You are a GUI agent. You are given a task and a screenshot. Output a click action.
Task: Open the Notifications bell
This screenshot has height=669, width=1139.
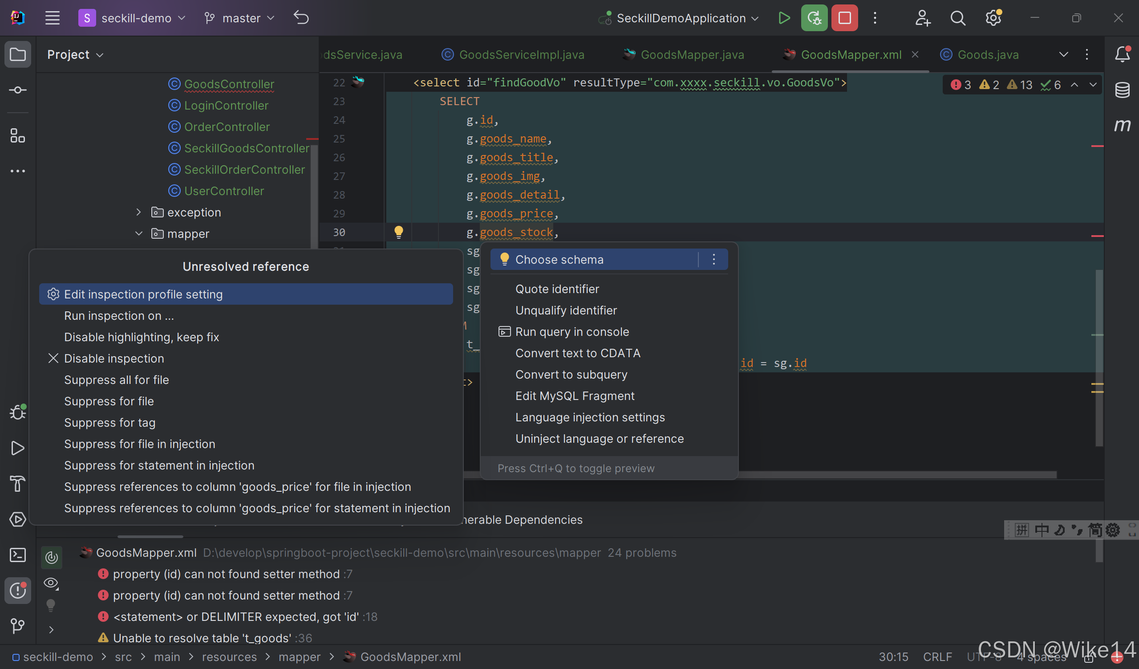(x=1122, y=54)
